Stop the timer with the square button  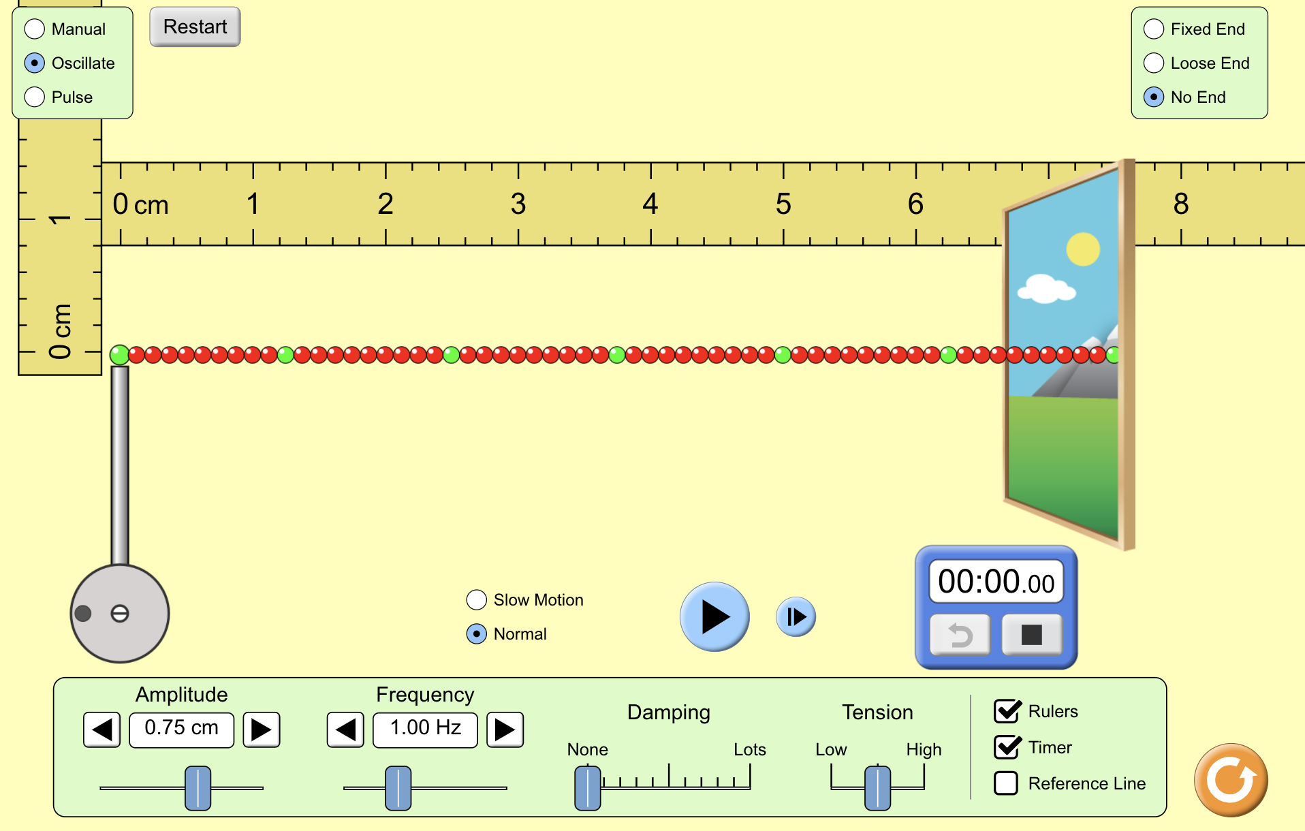click(x=1032, y=635)
